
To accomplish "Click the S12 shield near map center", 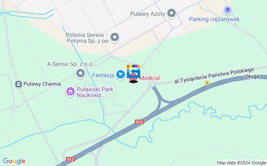I will 139,122.
